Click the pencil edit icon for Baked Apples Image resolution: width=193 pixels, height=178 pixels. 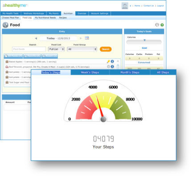click(108, 61)
